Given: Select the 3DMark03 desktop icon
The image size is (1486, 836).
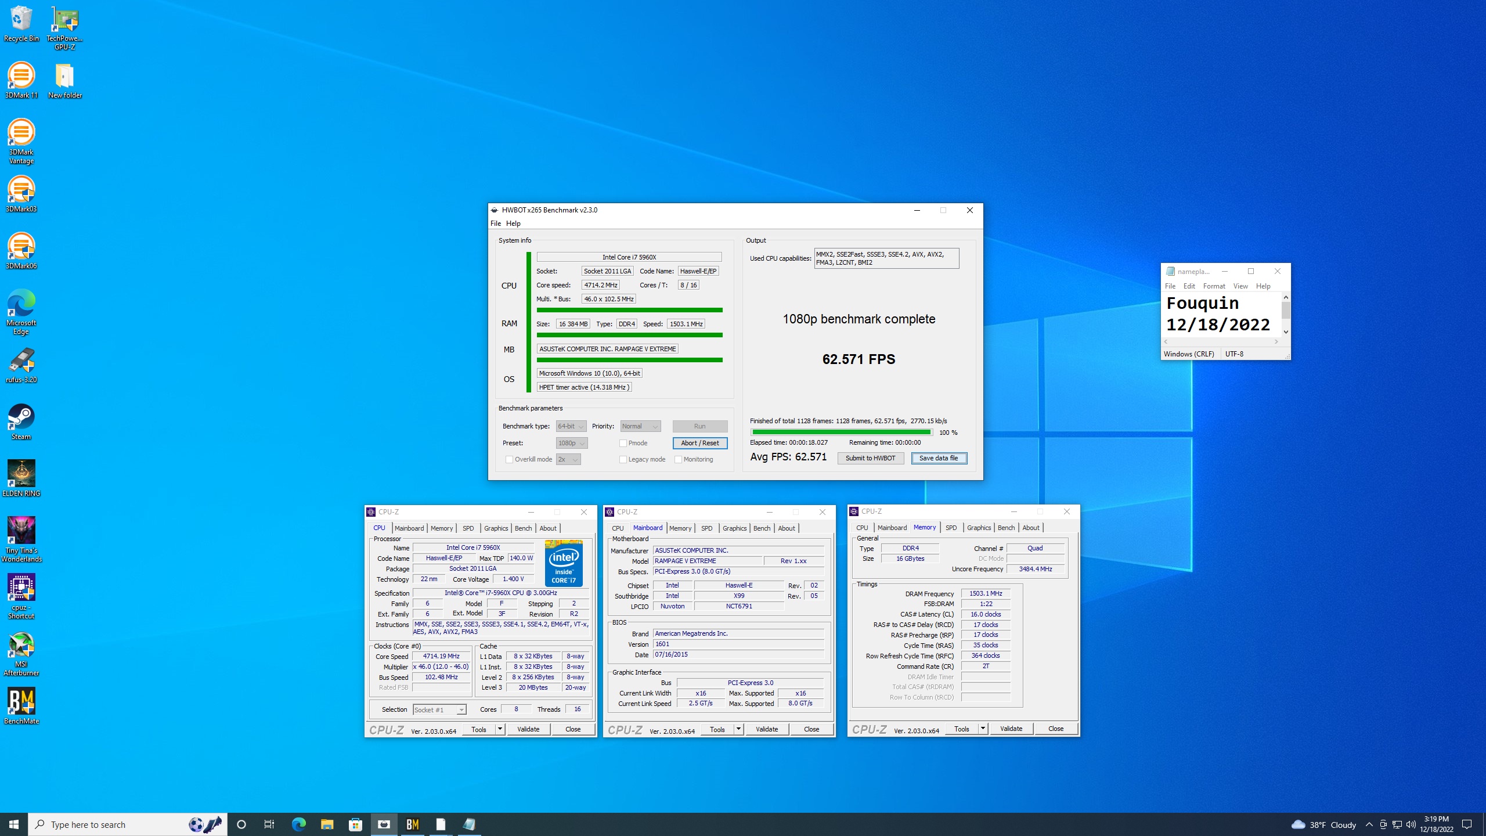Looking at the screenshot, I should (21, 194).
